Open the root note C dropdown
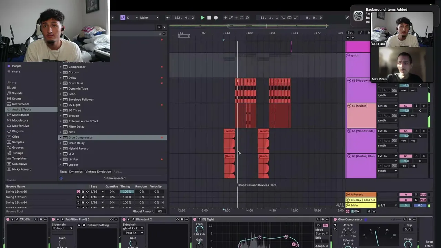 [132, 18]
